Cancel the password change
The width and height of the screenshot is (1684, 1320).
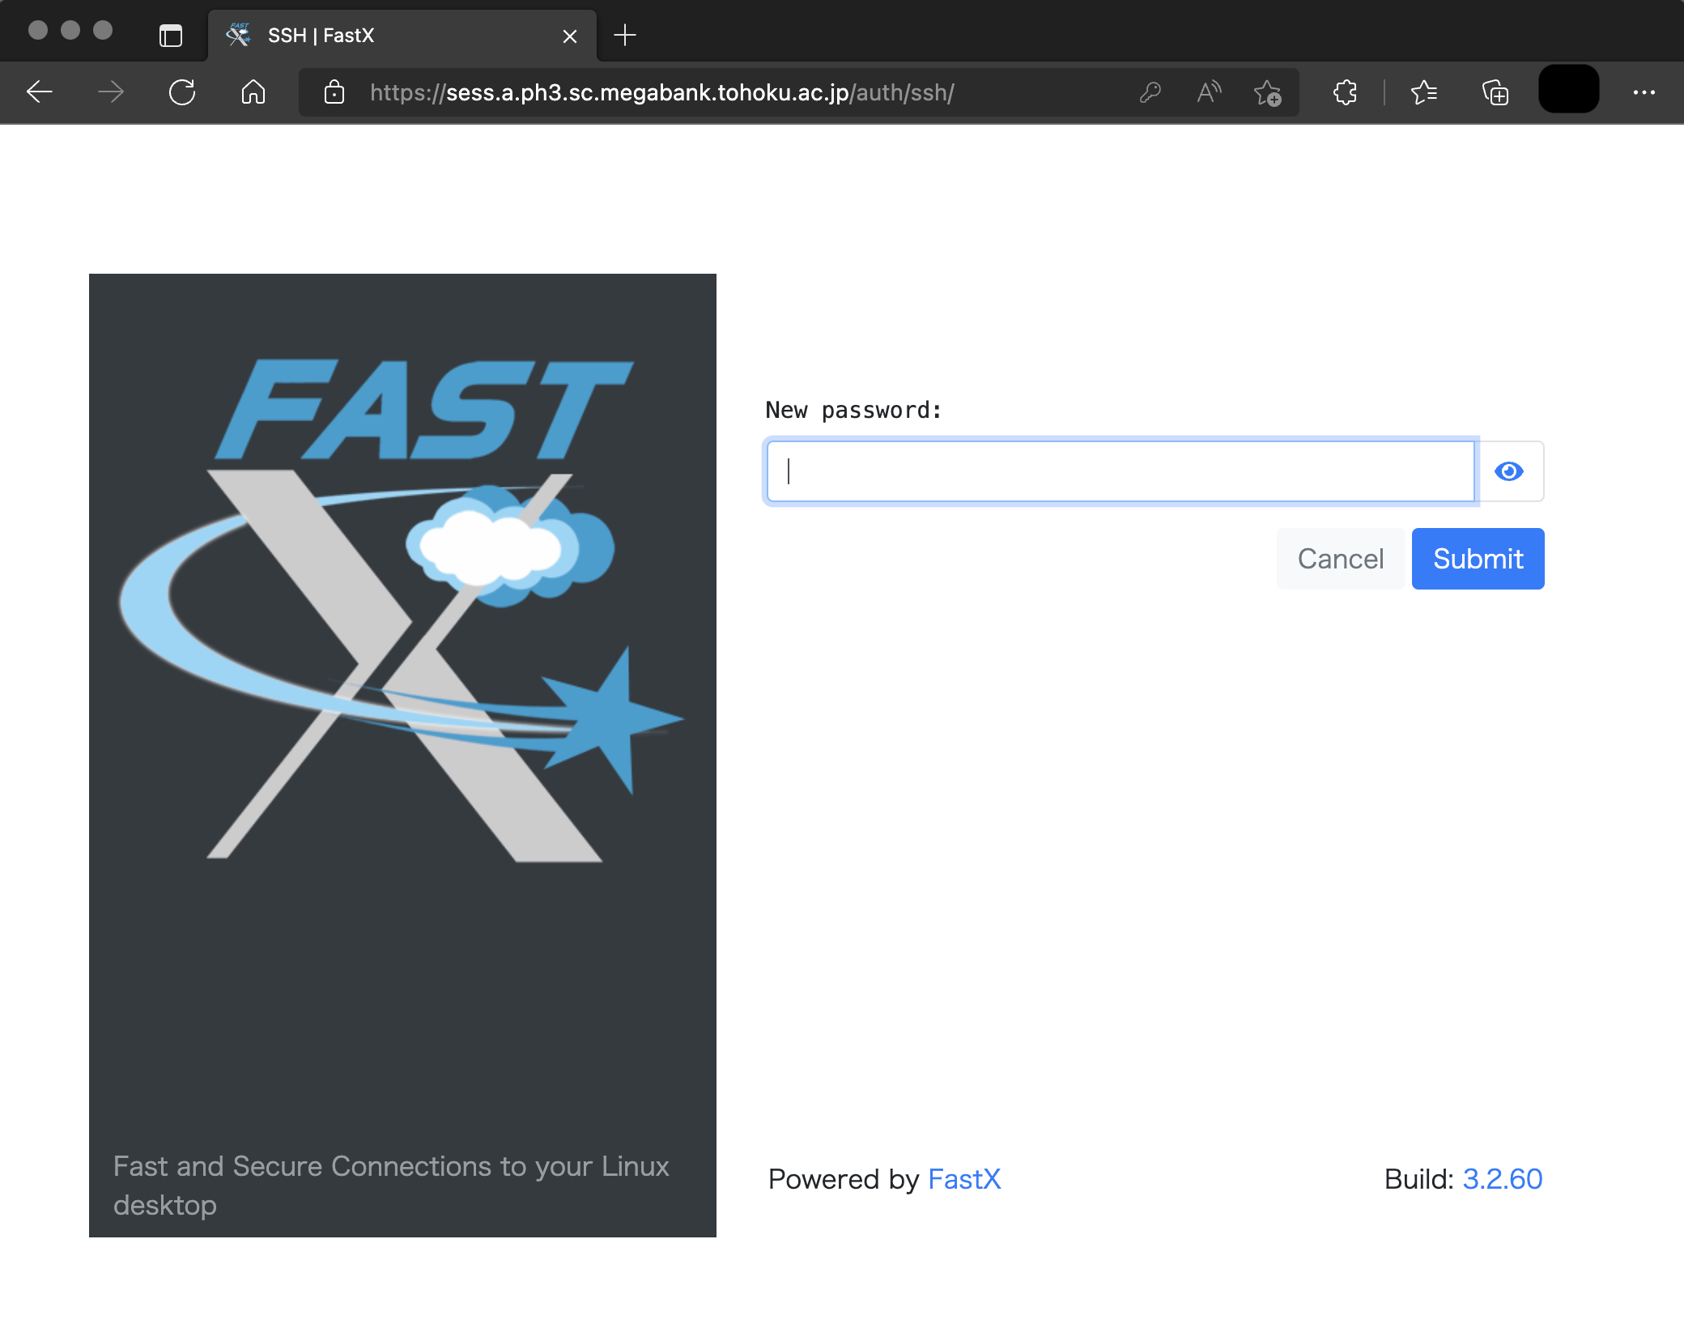click(1341, 559)
